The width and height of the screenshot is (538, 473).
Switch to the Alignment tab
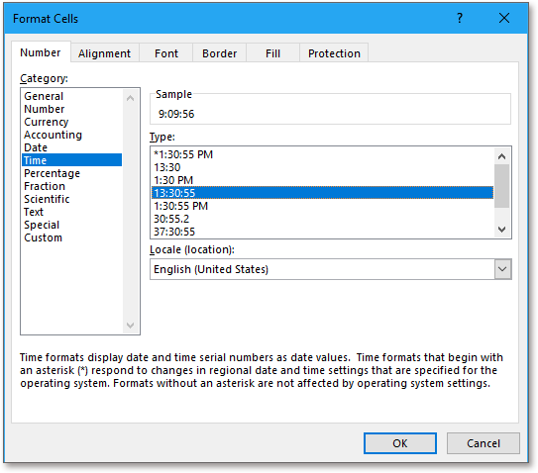(104, 53)
